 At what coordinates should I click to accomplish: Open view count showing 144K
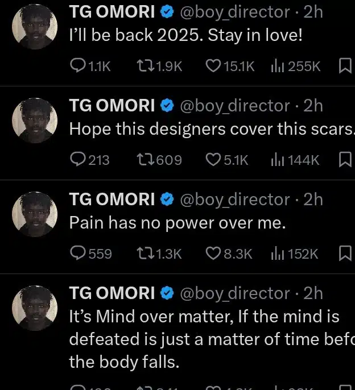277,160
